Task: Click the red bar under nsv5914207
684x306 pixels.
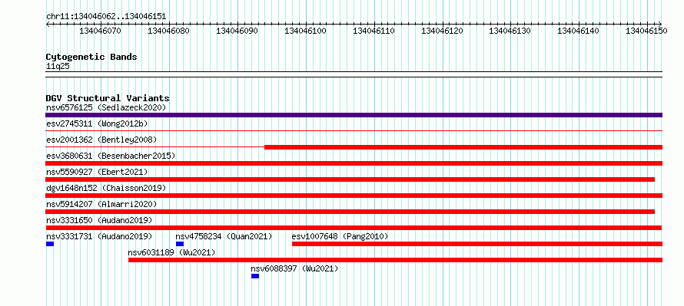Action: click(x=350, y=212)
